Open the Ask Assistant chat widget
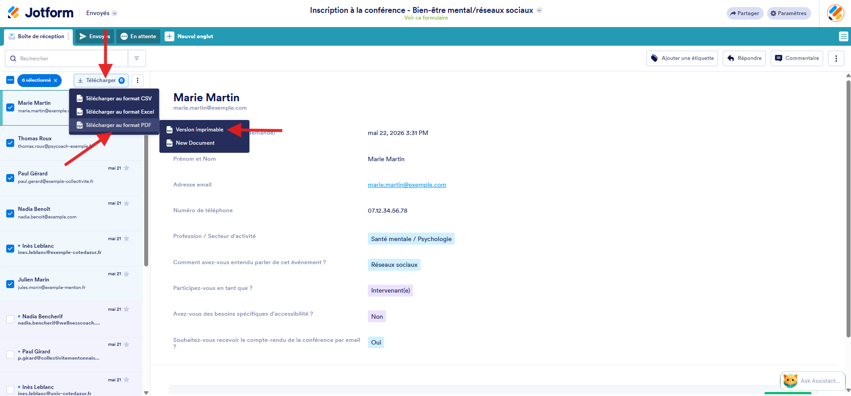 (x=813, y=380)
